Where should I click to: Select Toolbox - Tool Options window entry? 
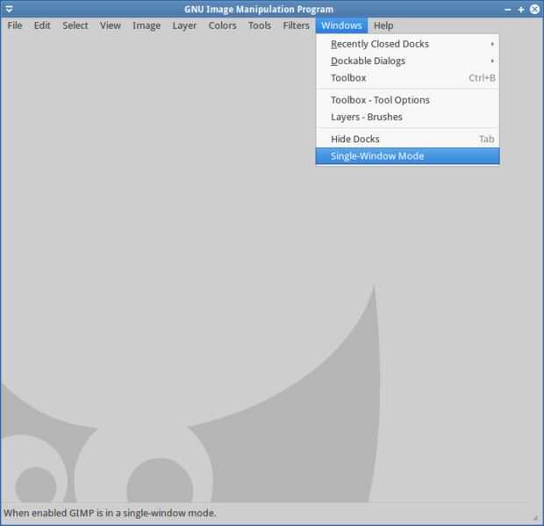[408, 100]
